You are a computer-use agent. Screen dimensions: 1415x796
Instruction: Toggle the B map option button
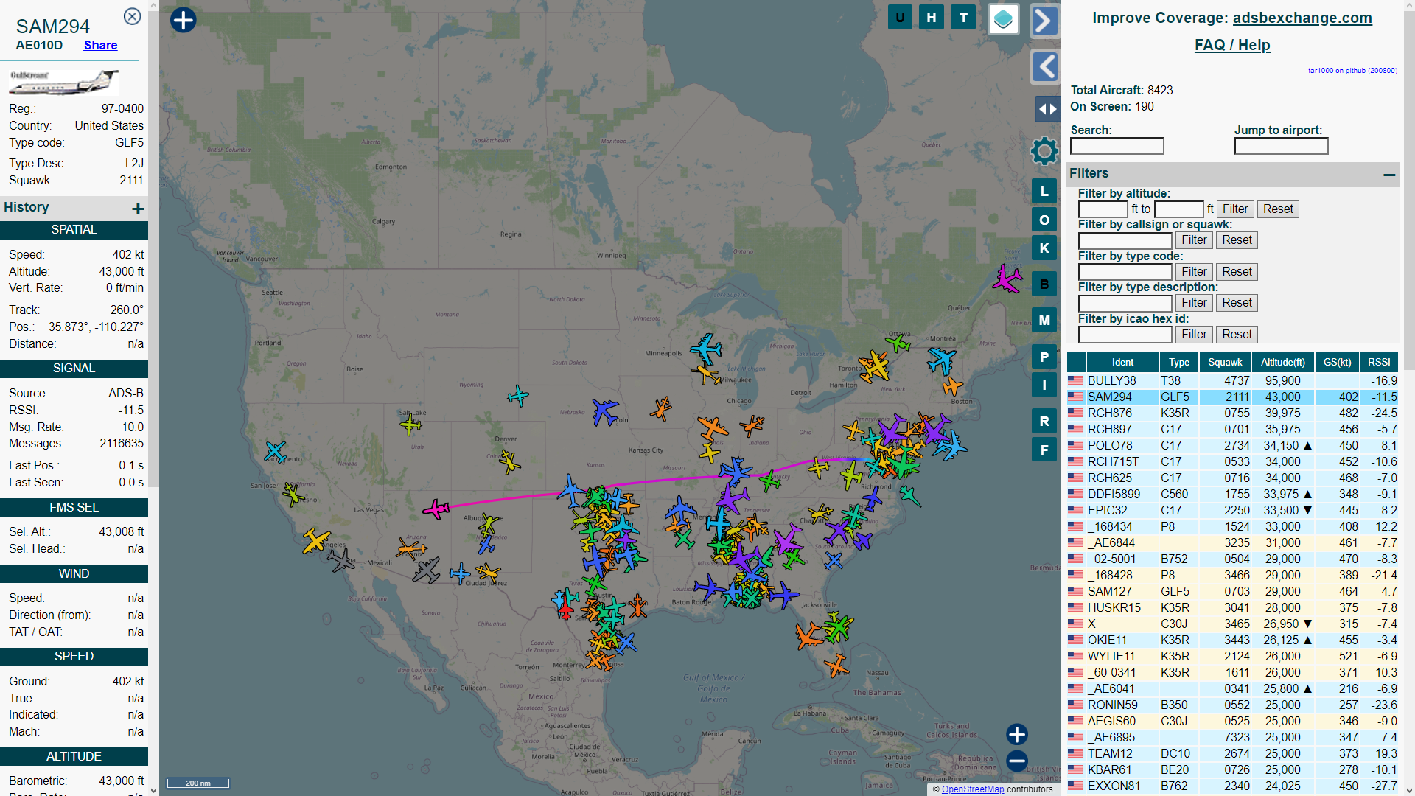(1044, 284)
